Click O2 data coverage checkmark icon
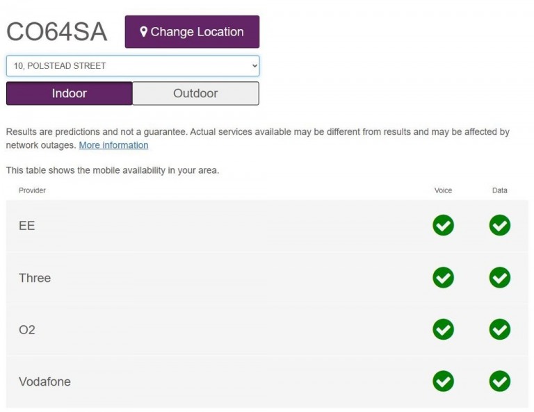The image size is (534, 412). [500, 329]
